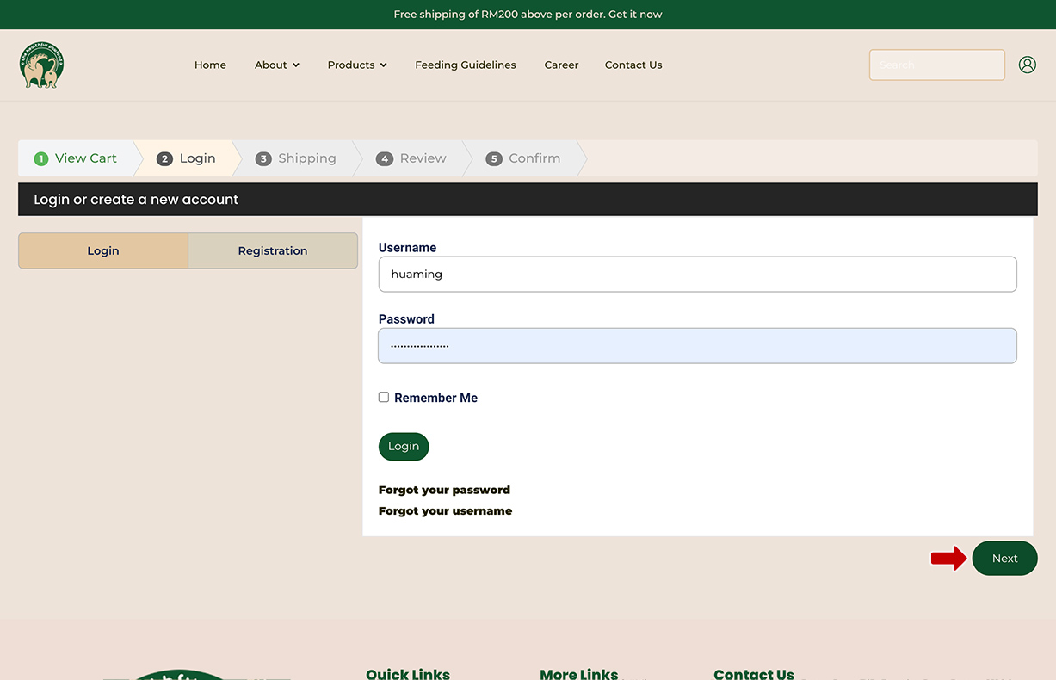Follow the Forgot your password link
1056x680 pixels.
point(444,490)
